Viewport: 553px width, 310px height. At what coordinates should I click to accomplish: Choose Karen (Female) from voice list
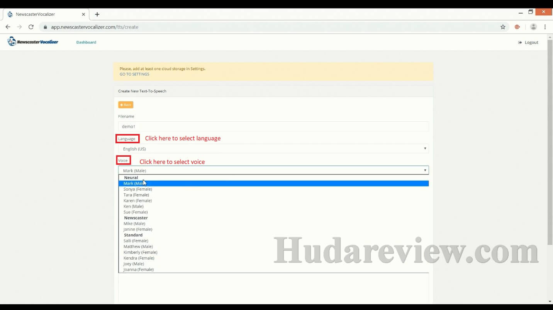(274, 201)
